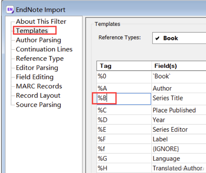Open About This Filter section
Screen dimensions: 206x173
pyautogui.click(x=41, y=22)
